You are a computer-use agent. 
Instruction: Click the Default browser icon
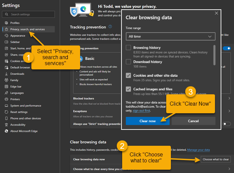pos(6,67)
